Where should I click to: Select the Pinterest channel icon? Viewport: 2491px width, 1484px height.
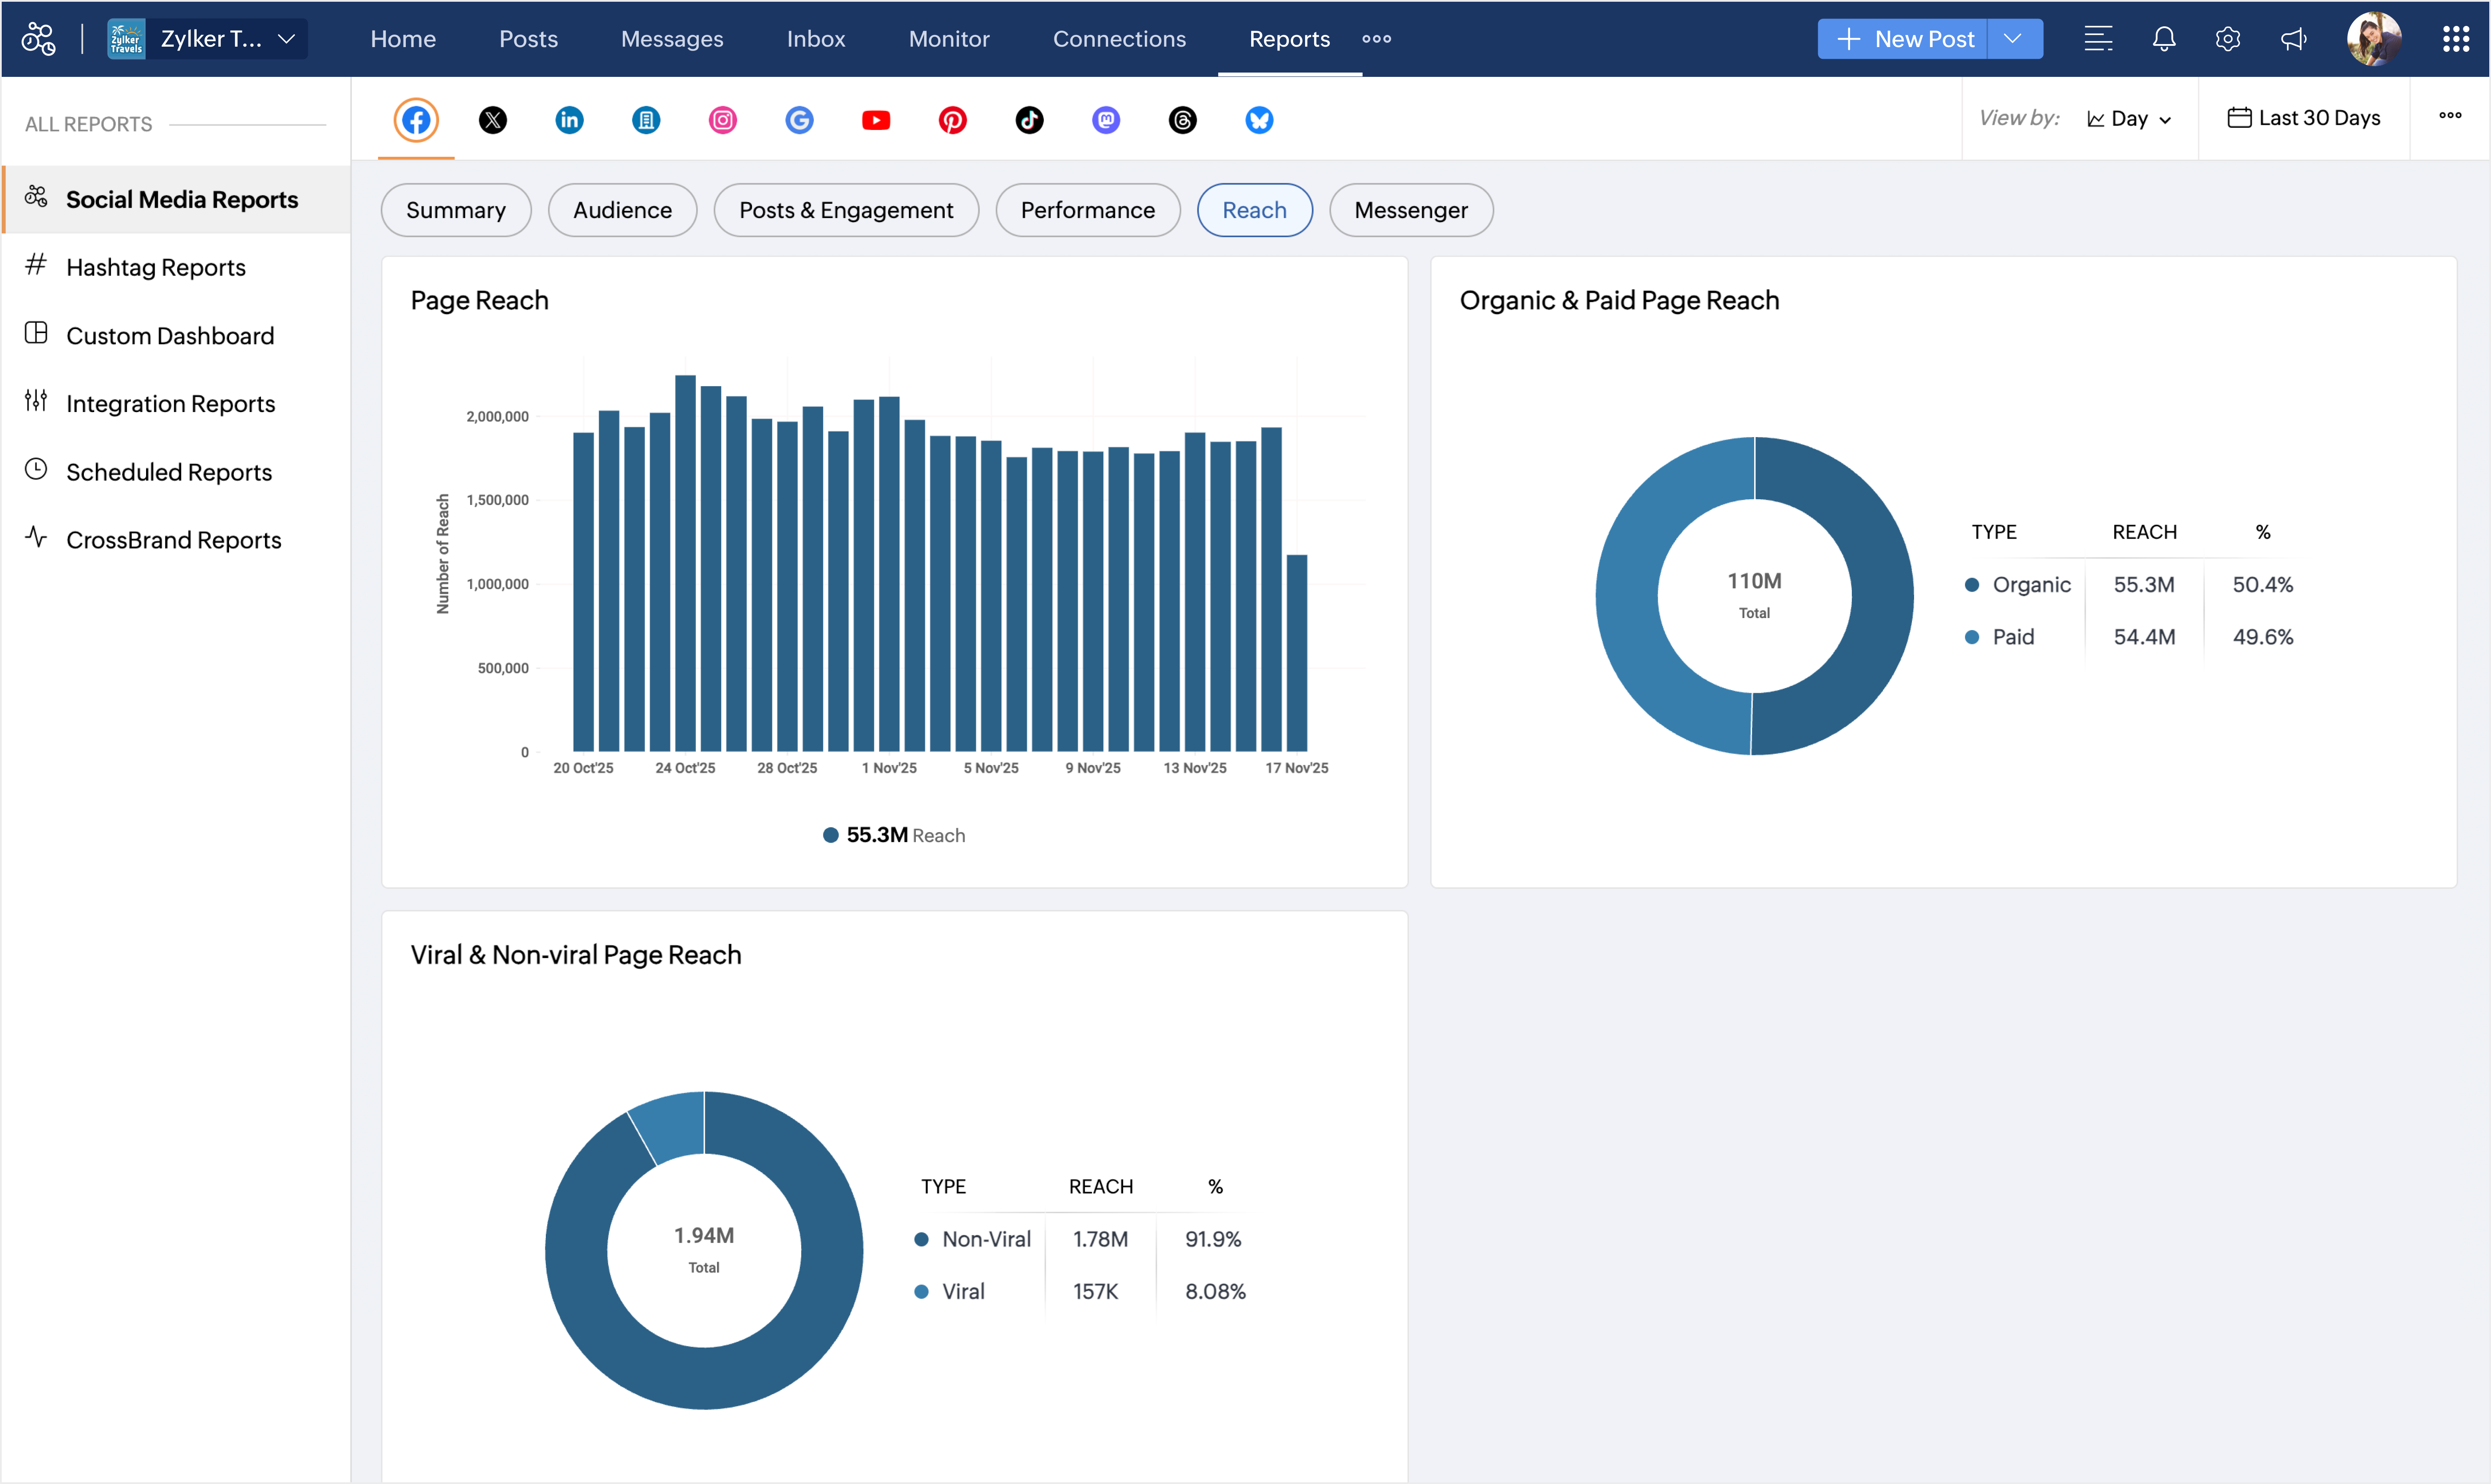click(952, 120)
